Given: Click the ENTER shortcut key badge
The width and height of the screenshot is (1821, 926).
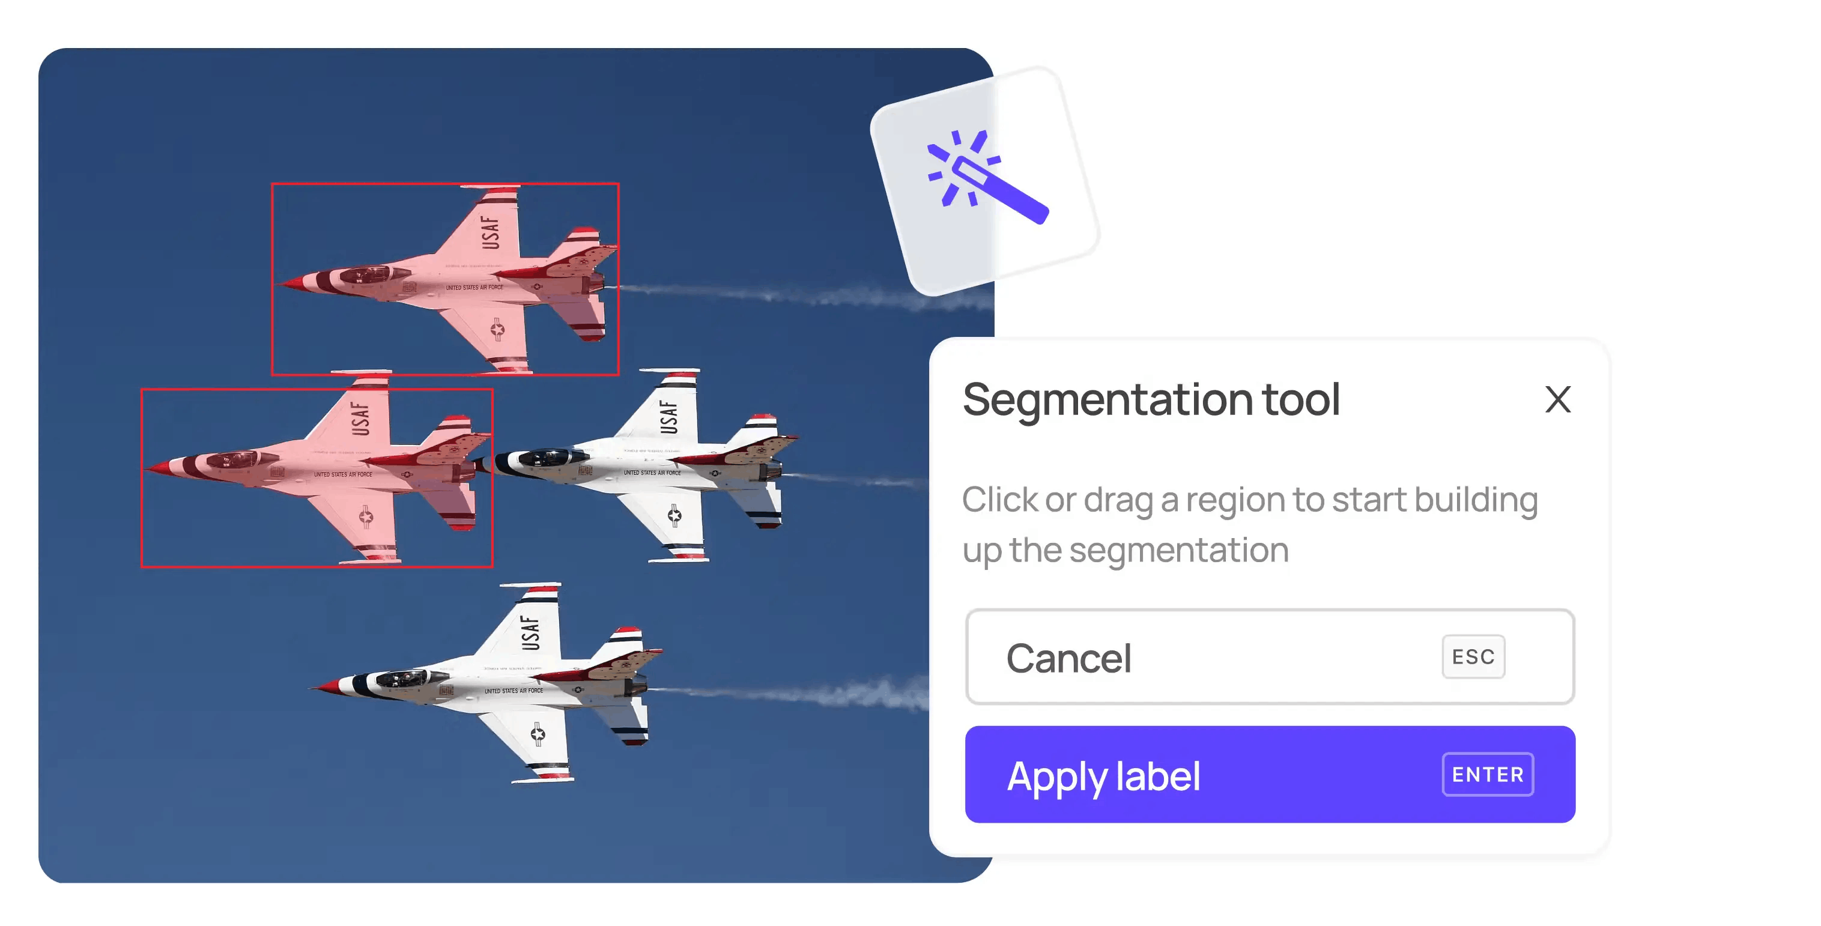Looking at the screenshot, I should pyautogui.click(x=1487, y=775).
